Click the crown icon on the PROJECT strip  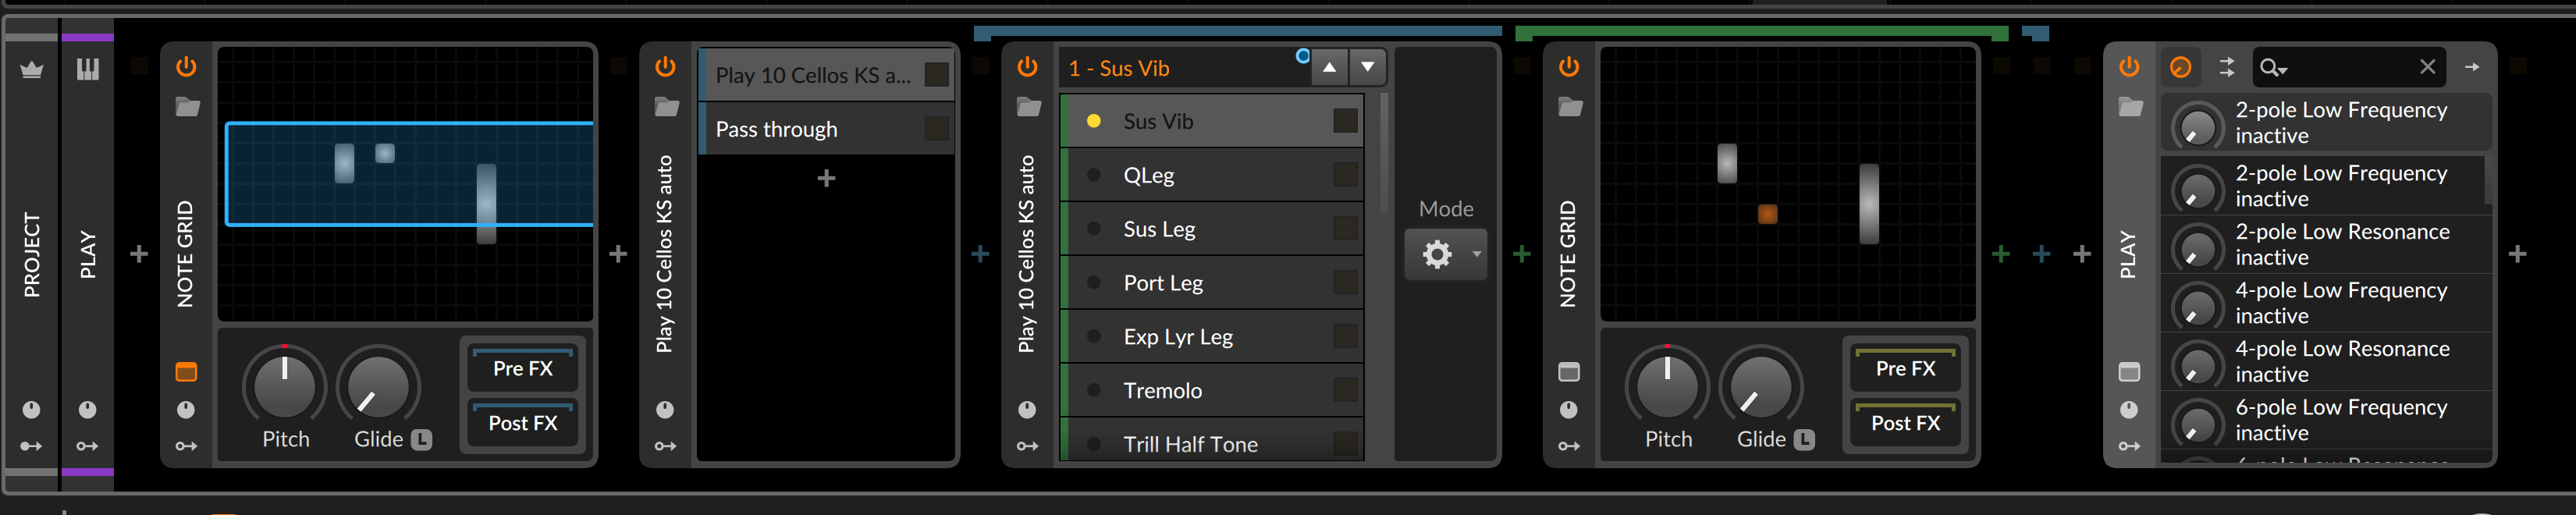[31, 70]
